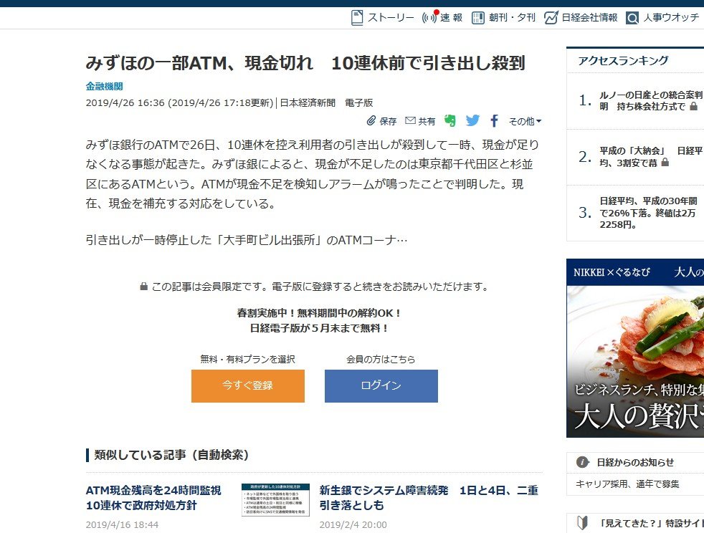
Task: Click the envelope 共有 share icon
Action: click(x=410, y=120)
